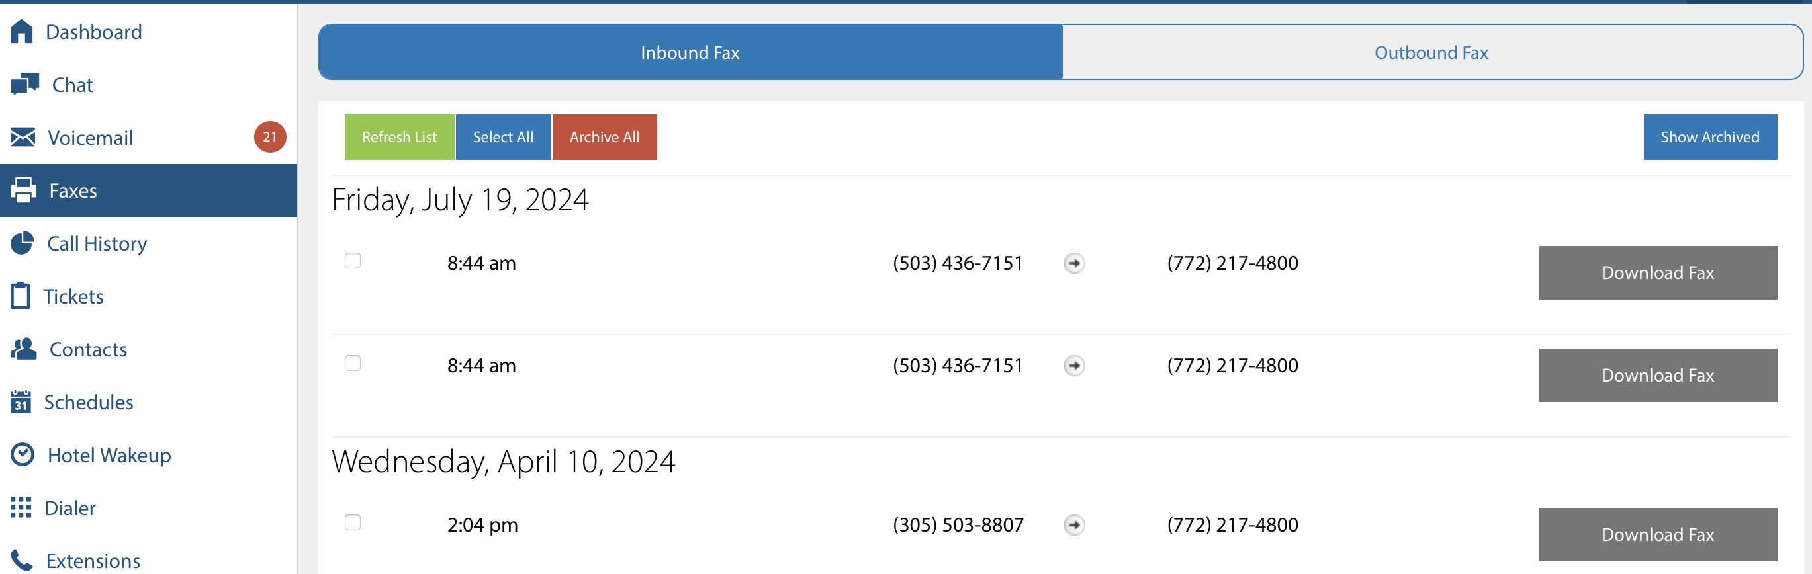1812x574 pixels.
Task: Click the Dashboard home icon
Action: tap(22, 32)
